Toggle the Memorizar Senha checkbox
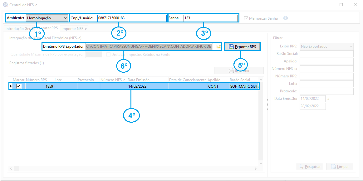 pyautogui.click(x=246, y=18)
